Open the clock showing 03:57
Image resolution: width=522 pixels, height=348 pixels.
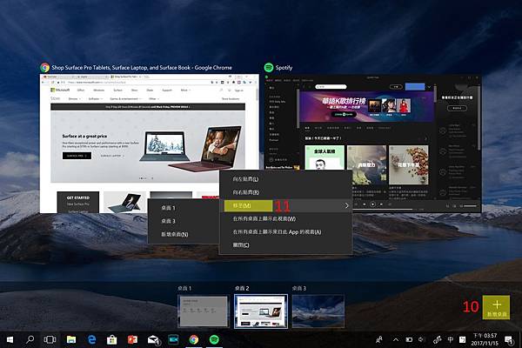pos(485,339)
